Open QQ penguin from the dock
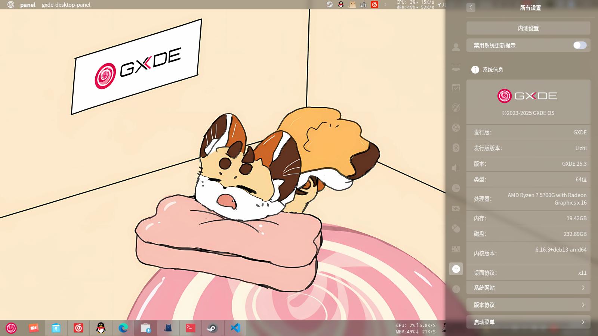This screenshot has width=598, height=336. point(101,328)
